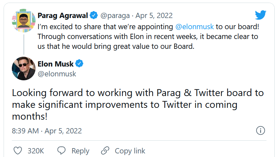Click the speech bubble reply icon
278x157 pixels.
pos(61,151)
